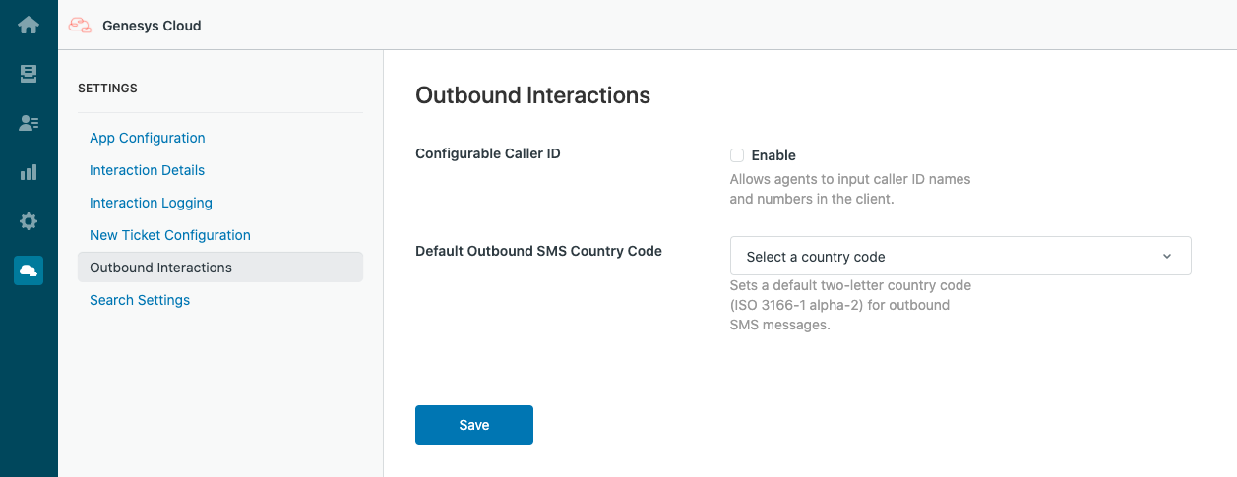Screen dimensions: 1237x477
Task: Open Search Settings link
Action: coord(140,300)
